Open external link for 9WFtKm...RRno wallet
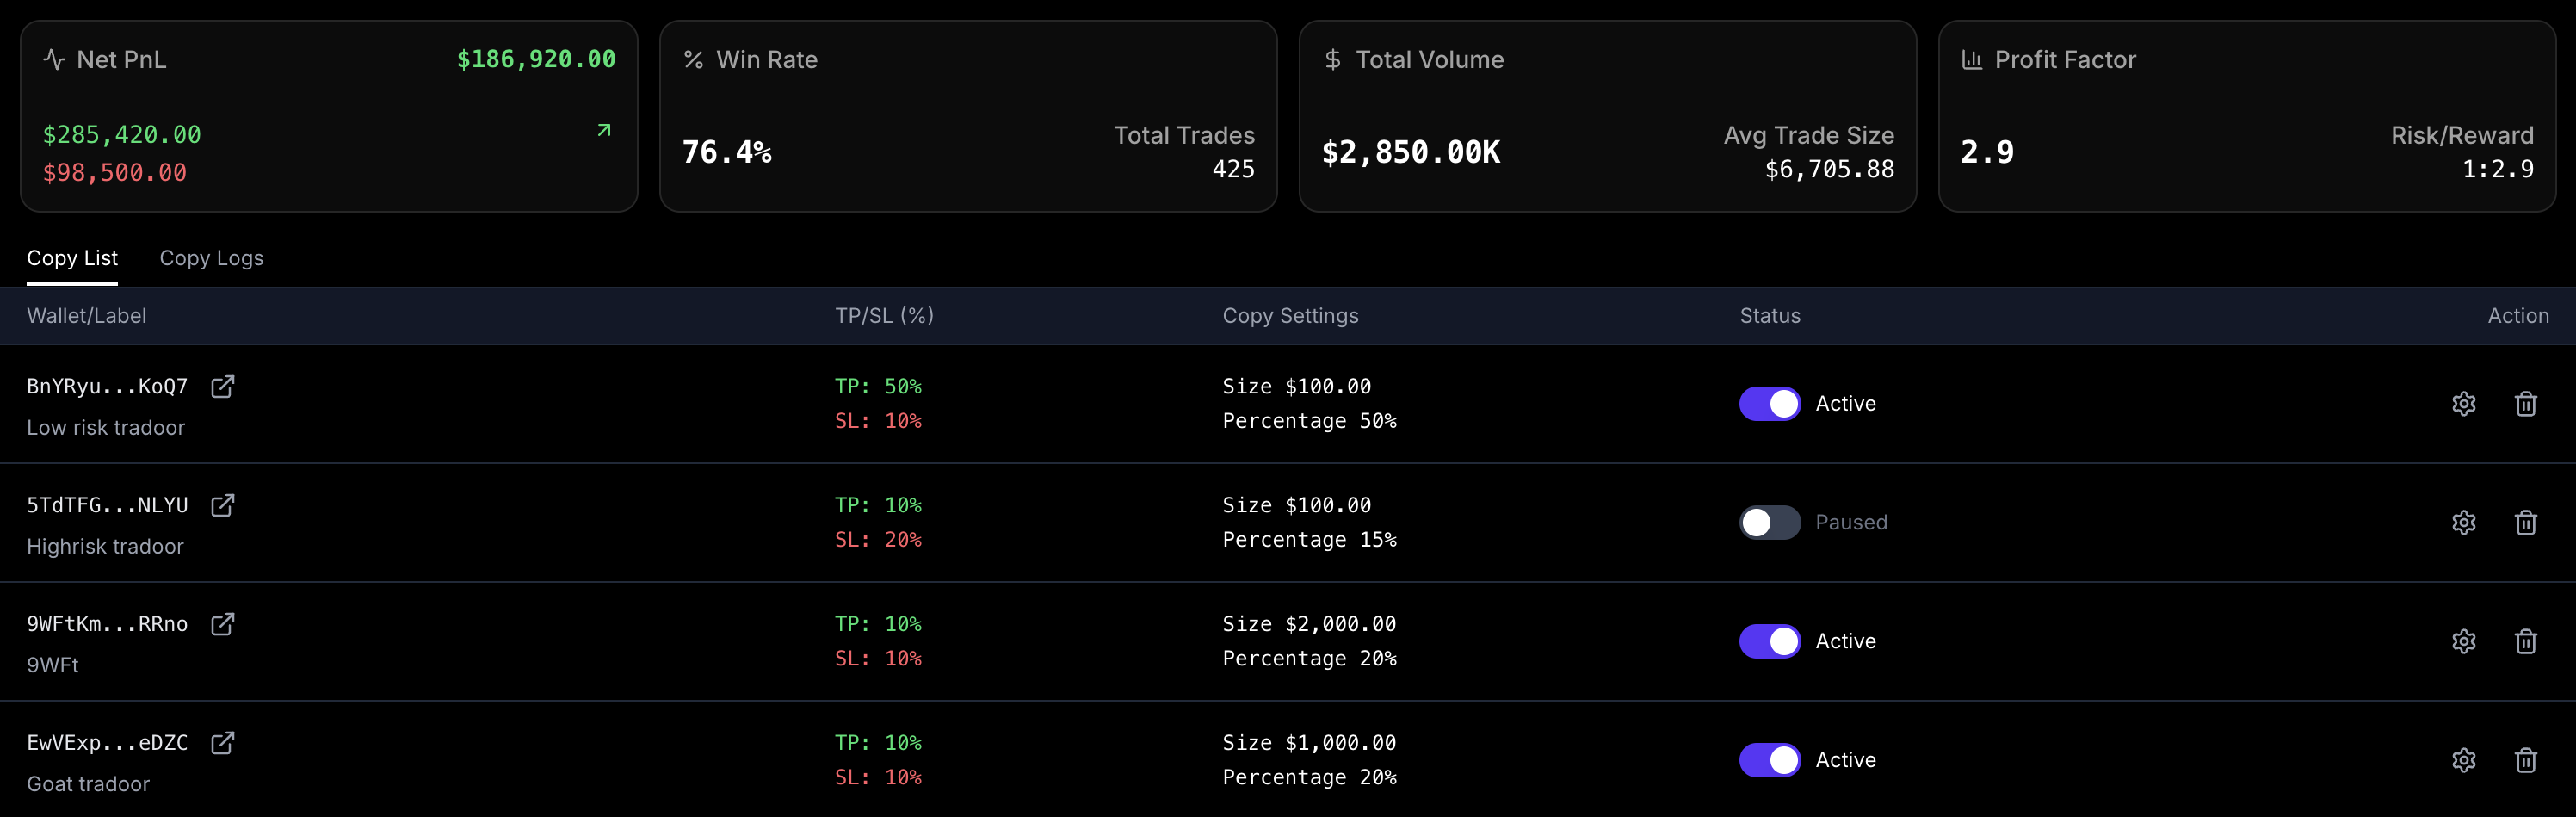This screenshot has width=2576, height=817. point(223,624)
